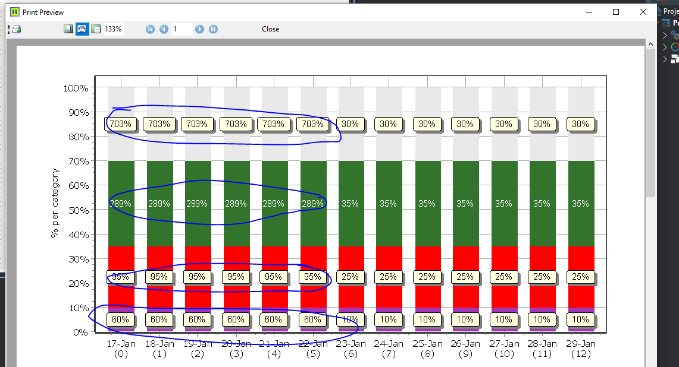679x367 pixels.
Task: Jump to the last page arrow
Action: [x=213, y=29]
